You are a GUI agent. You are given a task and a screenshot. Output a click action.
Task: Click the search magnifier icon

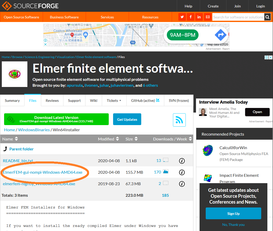[x=267, y=17]
